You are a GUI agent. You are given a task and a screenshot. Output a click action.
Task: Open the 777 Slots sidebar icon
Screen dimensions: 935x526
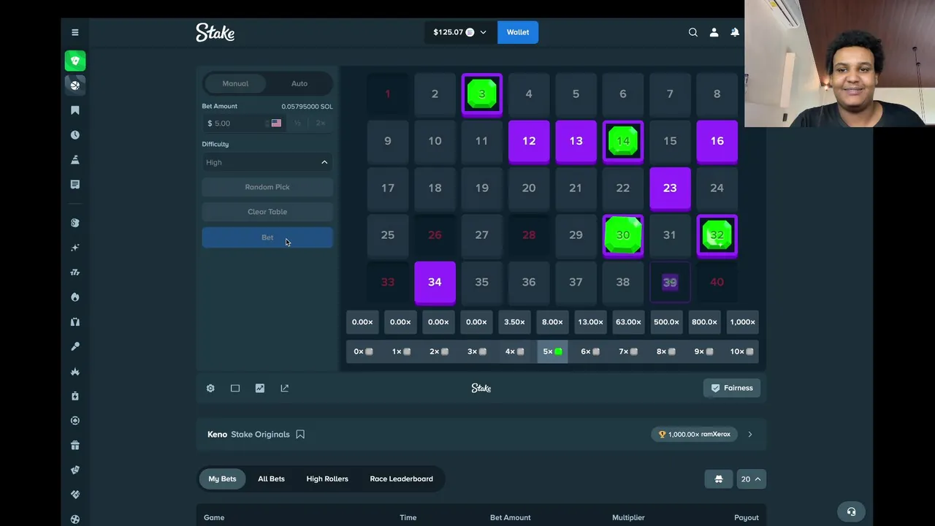(x=75, y=272)
